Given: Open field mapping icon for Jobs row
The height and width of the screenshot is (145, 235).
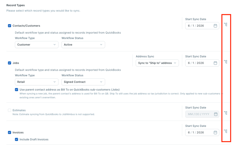Looking at the screenshot, I should pyautogui.click(x=226, y=62).
